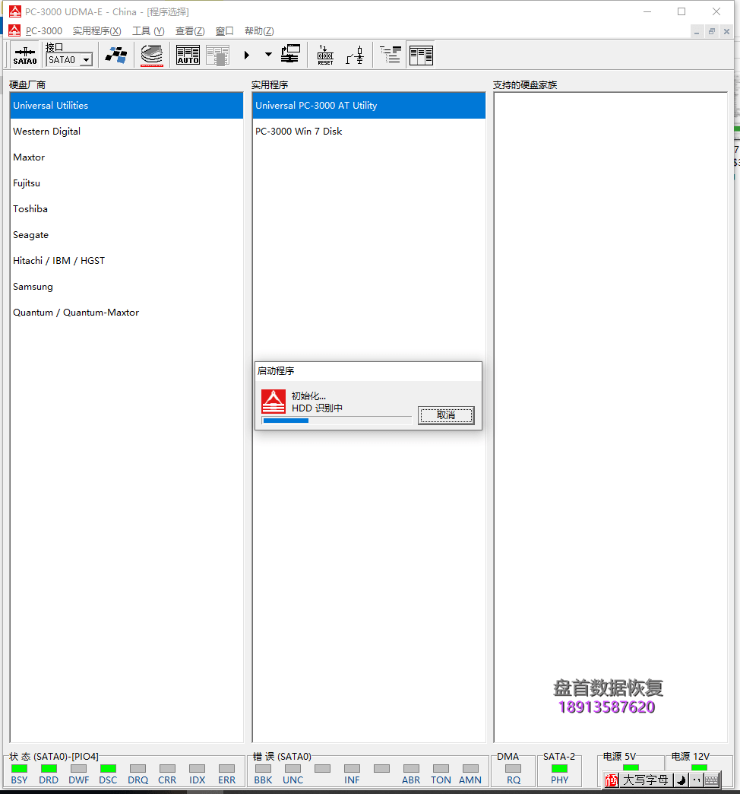
Task: Select Fujitsu in vendor list
Action: click(x=126, y=183)
